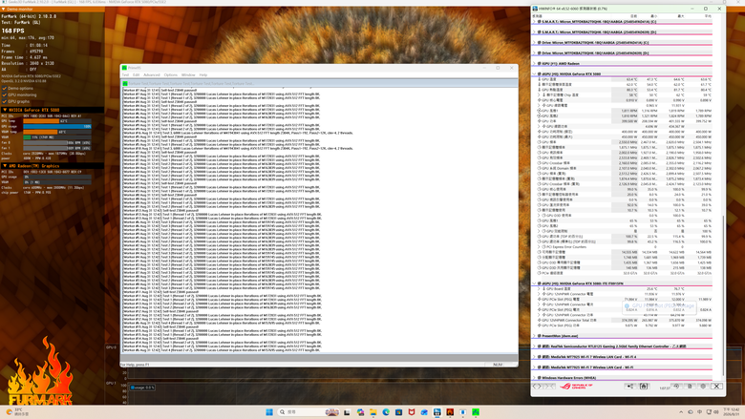Click HWiNFO network share icon button

click(x=630, y=387)
